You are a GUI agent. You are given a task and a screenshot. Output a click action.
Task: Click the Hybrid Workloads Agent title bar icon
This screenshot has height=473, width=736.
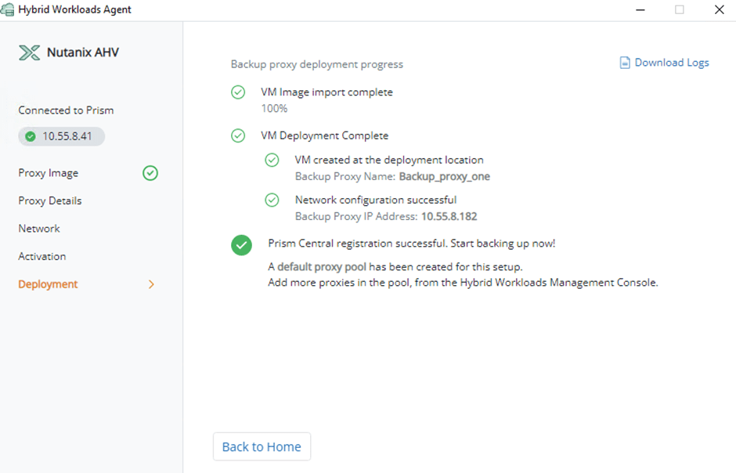point(8,9)
